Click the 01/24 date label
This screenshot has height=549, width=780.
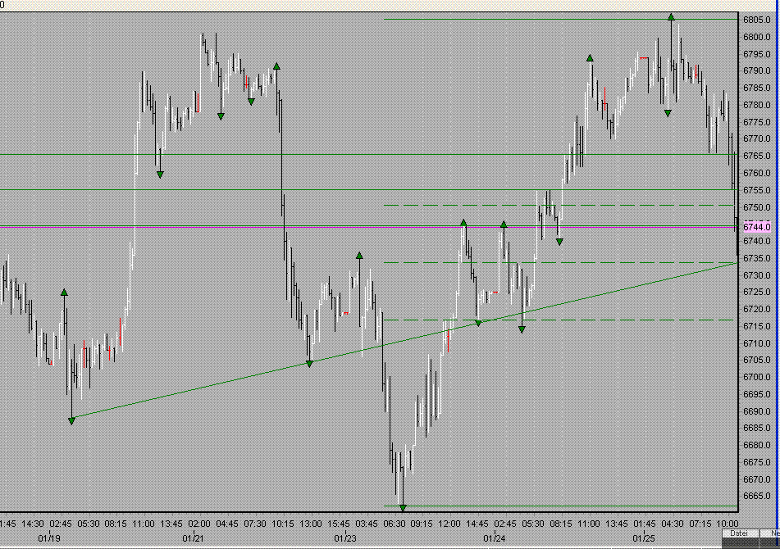(494, 538)
